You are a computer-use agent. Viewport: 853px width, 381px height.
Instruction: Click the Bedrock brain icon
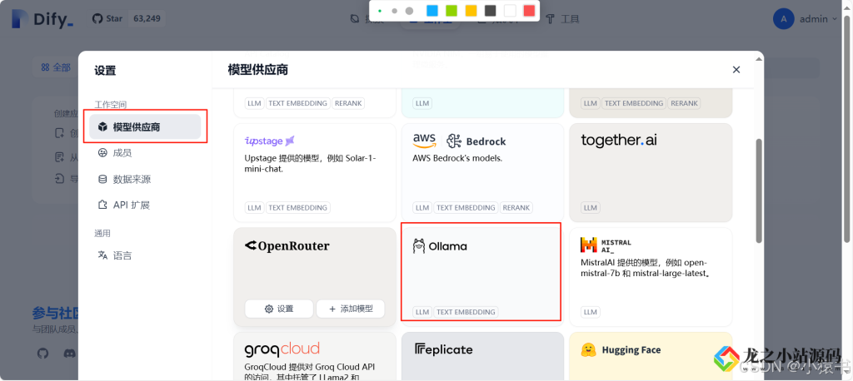tap(454, 141)
